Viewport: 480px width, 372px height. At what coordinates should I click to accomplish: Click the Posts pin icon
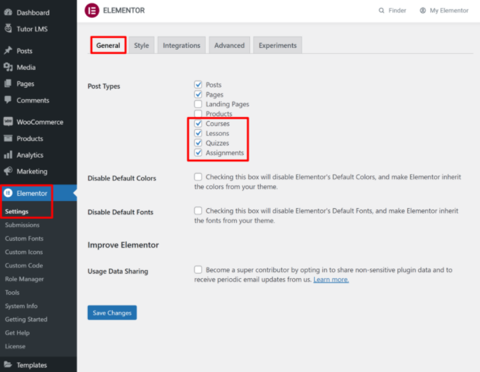[x=8, y=51]
